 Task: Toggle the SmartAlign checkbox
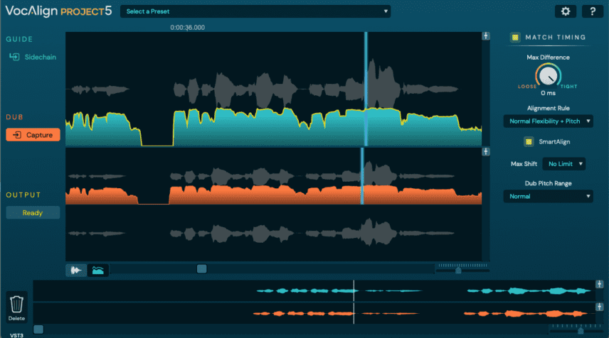click(x=529, y=141)
